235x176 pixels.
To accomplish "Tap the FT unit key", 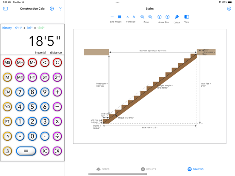I will (x=7, y=122).
